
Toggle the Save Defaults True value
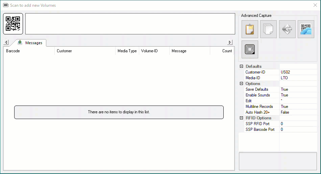[298, 89]
